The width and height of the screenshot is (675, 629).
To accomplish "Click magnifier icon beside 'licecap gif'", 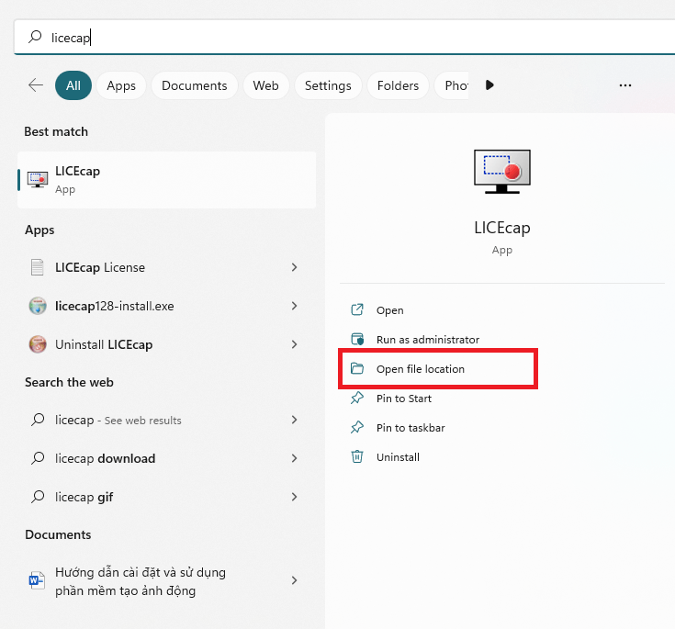I will pyautogui.click(x=38, y=497).
